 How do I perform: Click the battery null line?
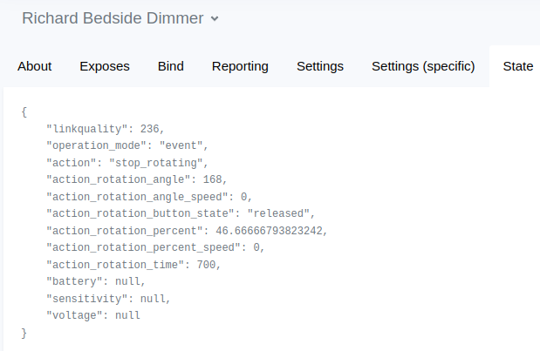[95, 281]
